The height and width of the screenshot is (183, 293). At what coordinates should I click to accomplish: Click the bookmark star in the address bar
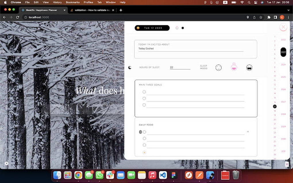tap(261, 17)
